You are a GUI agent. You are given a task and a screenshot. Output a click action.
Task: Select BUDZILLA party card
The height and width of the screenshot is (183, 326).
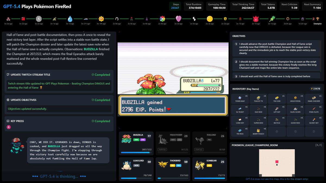(x=136, y=143)
